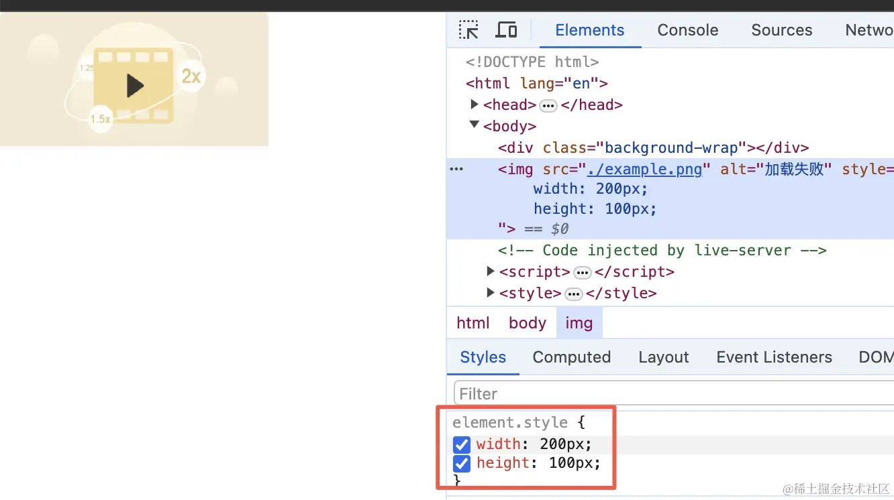Switch to the Computed pane tab
Screen dimensions: 894x500
point(572,357)
